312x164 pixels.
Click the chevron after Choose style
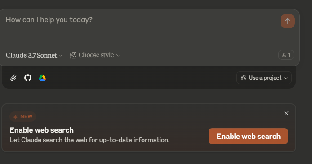pos(118,55)
